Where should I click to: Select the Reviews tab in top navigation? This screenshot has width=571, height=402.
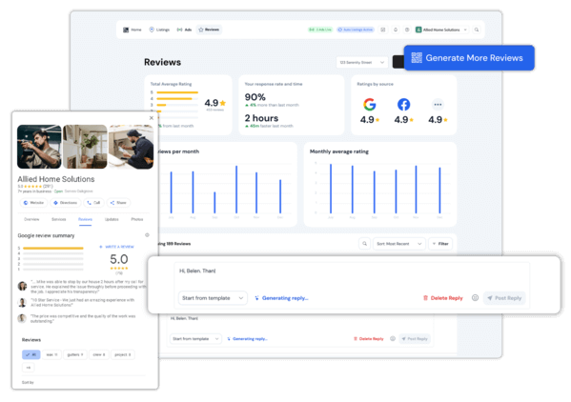pos(209,30)
